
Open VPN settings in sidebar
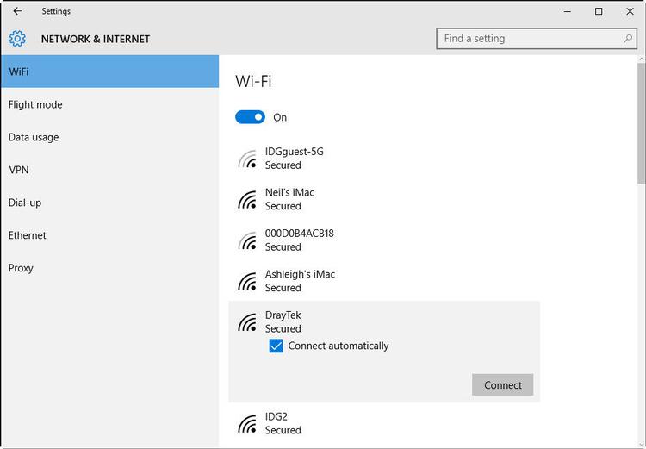pyautogui.click(x=19, y=170)
